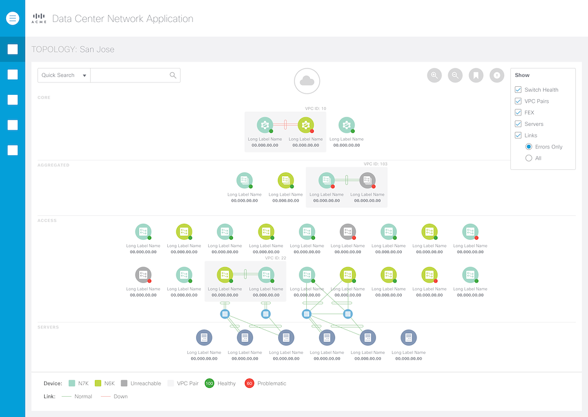This screenshot has height=417, width=588.
Task: Click the red Problematic legend badge
Action: (249, 383)
